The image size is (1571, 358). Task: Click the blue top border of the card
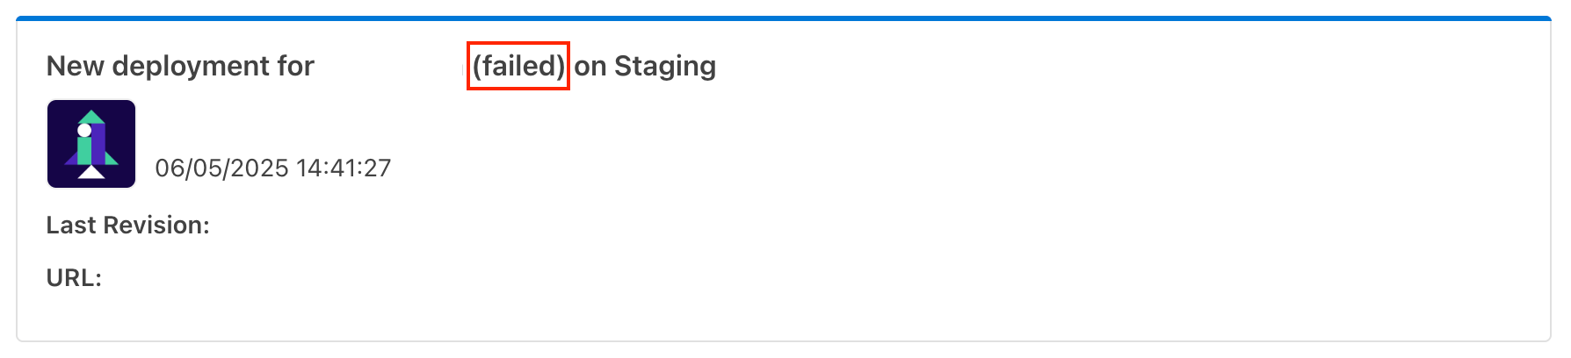(784, 18)
